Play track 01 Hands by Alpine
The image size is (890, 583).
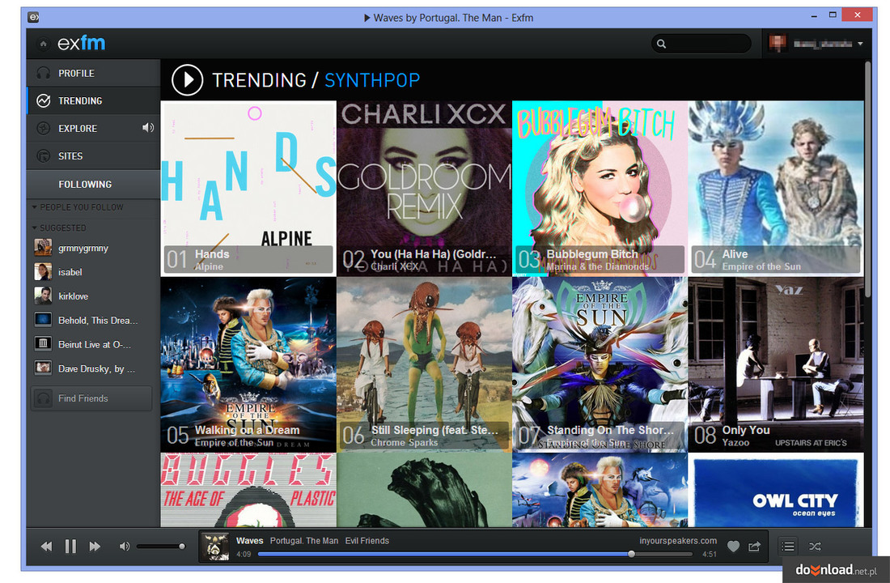coord(248,189)
